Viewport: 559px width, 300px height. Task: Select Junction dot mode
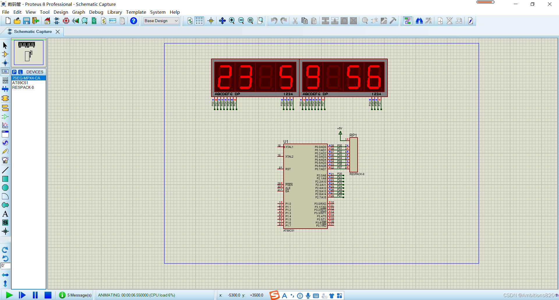click(x=5, y=63)
